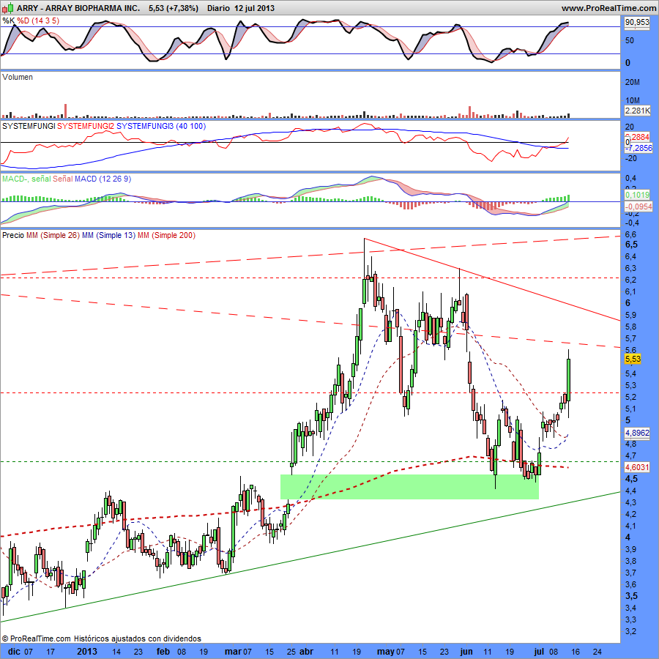Click the 3,5 label on the price axis
Viewport: 659px width, 659px height.
[x=631, y=596]
